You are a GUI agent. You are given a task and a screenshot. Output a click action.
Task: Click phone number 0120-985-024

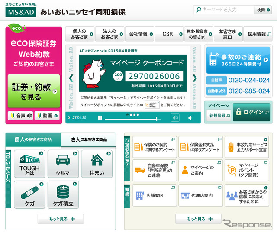coord(249,91)
